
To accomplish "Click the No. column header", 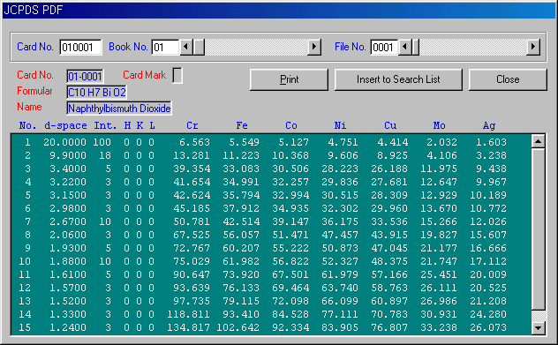I will (27, 125).
